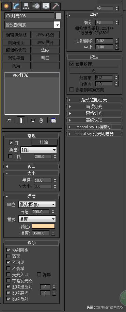Click the 涡轮平滑 modifier button

[x=16, y=58]
